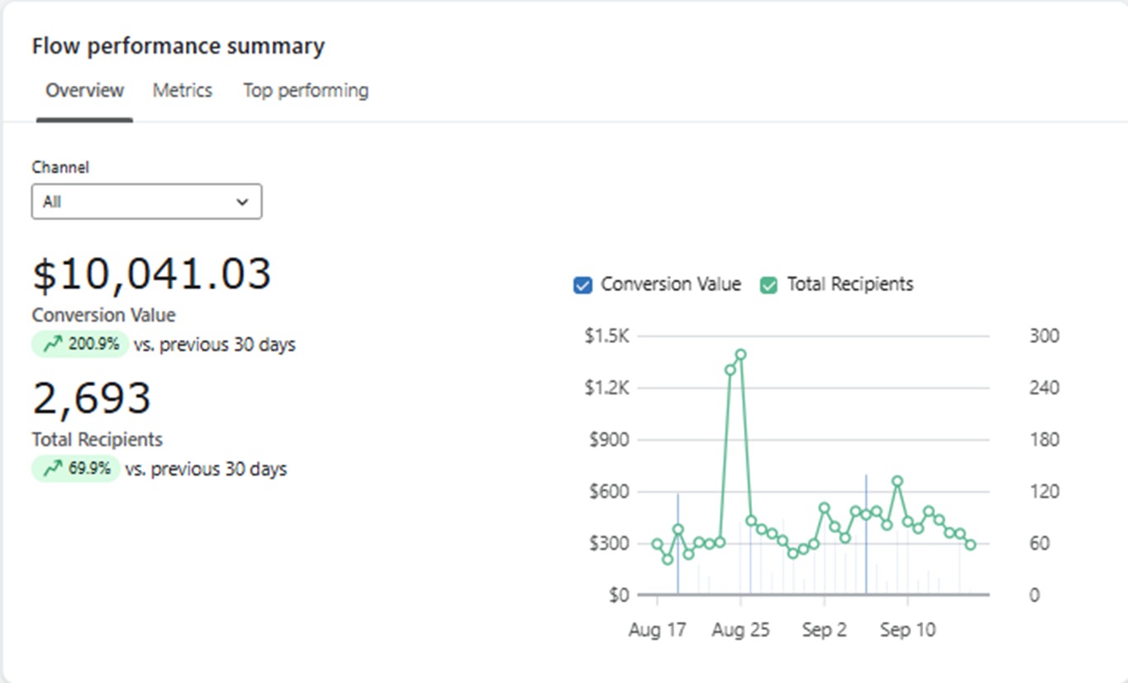Image resolution: width=1128 pixels, height=683 pixels.
Task: Click the $10,041.03 conversion value figure
Action: coord(151,274)
